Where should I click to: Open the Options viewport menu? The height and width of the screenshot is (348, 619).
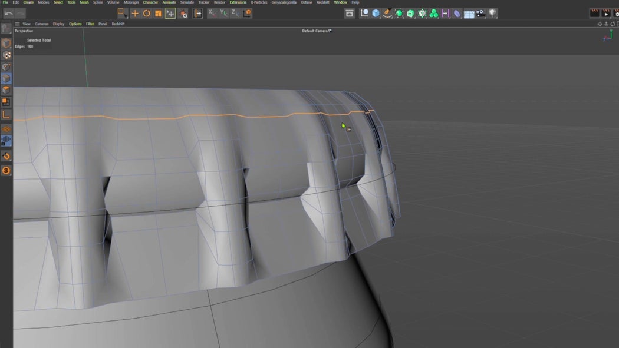(x=75, y=24)
